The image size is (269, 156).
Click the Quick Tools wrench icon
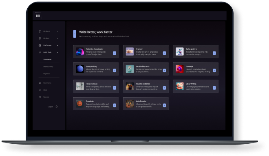pyautogui.click(x=40, y=52)
